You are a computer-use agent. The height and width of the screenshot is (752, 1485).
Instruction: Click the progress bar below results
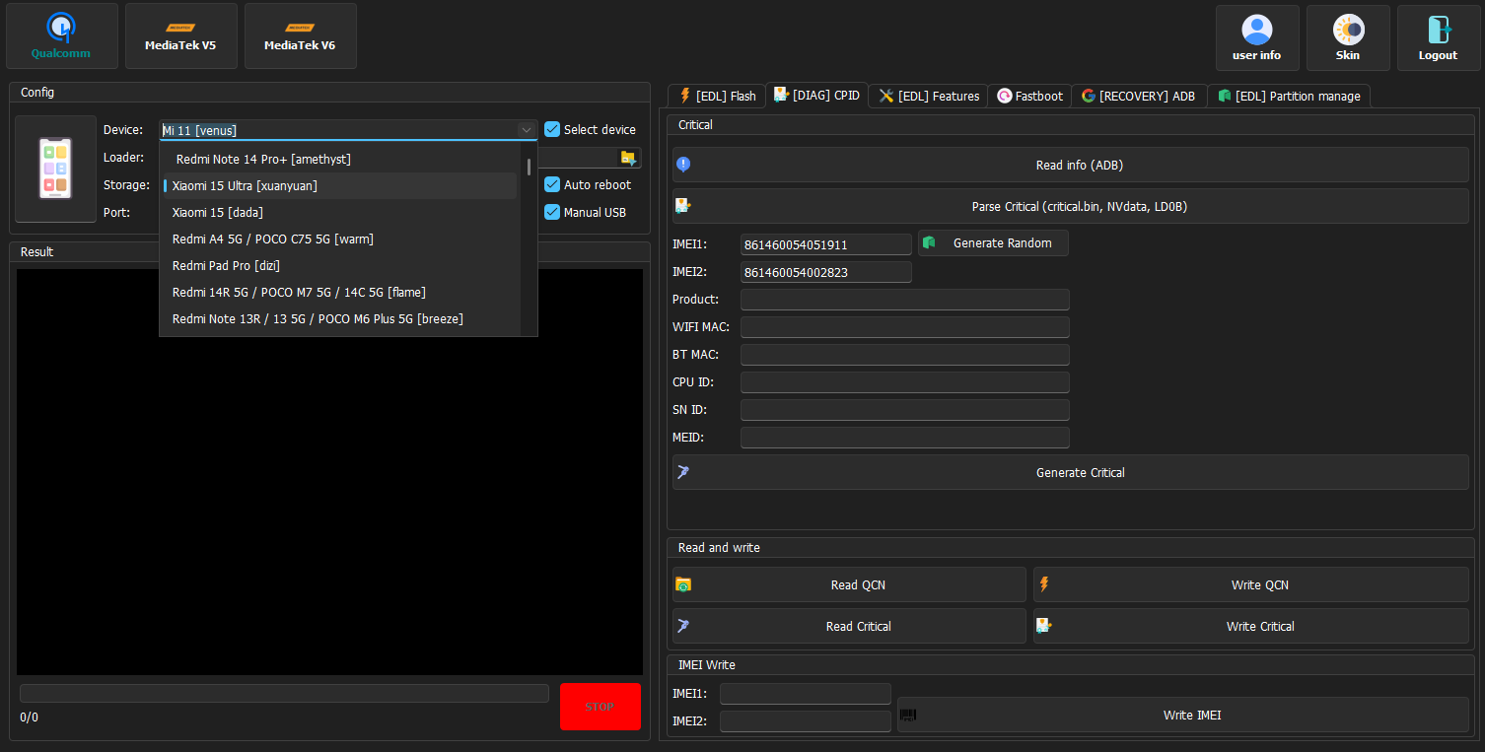click(x=284, y=693)
